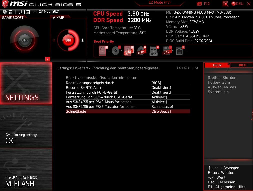Open the SETTINGS section tile

(26, 83)
